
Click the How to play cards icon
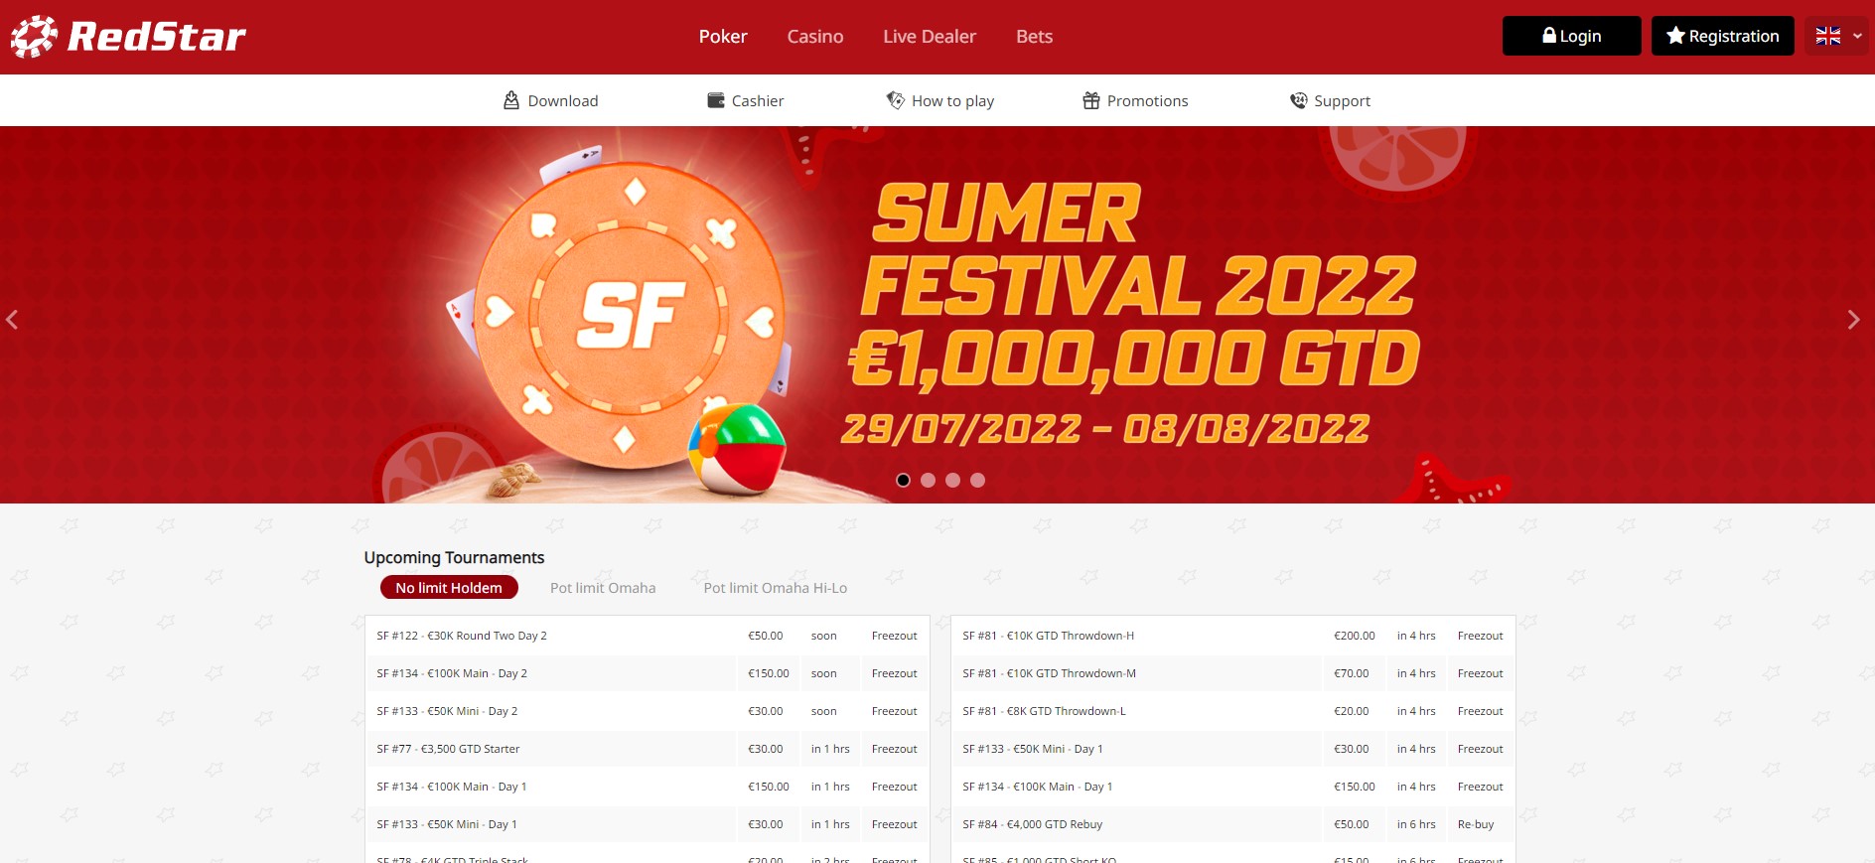pos(895,100)
